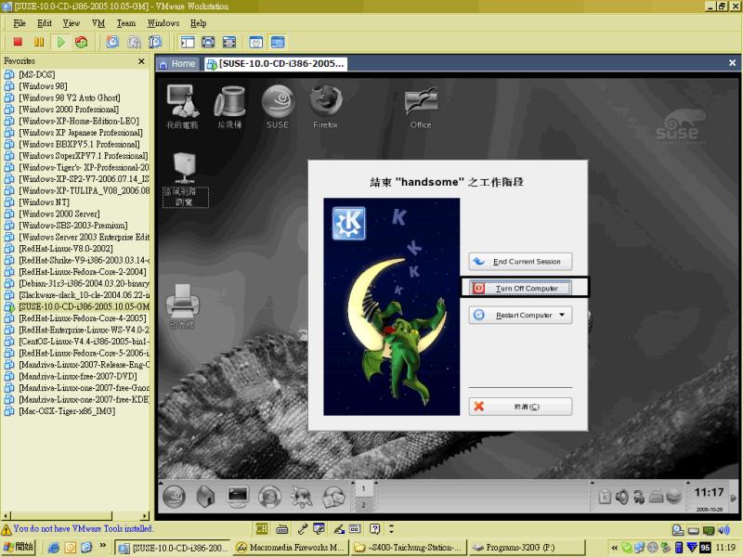Image resolution: width=743 pixels, height=557 pixels.
Task: Launch terminal from KDE panel
Action: [238, 497]
